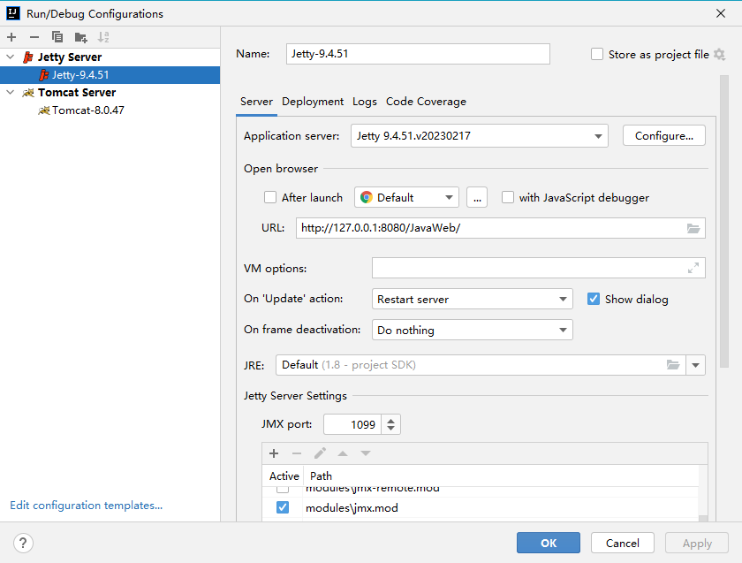Click the Jetty Server group icon

[28, 57]
